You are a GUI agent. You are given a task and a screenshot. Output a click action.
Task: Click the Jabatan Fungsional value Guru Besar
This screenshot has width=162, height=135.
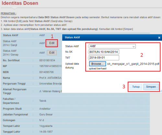(46, 115)
